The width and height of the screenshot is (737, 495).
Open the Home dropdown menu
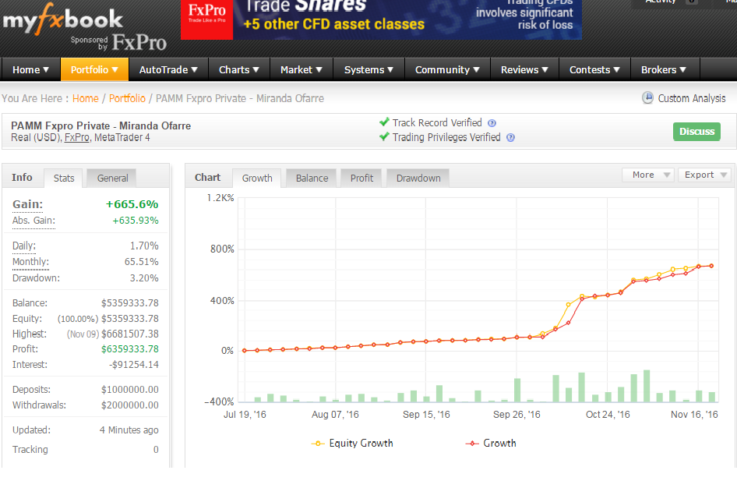30,69
